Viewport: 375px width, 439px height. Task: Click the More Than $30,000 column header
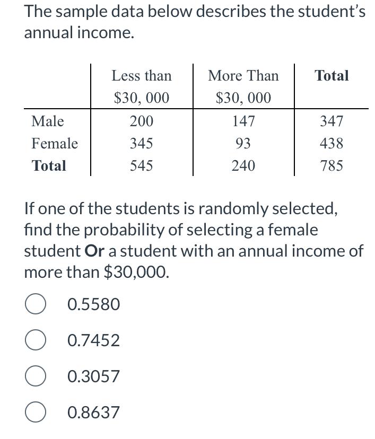(243, 86)
